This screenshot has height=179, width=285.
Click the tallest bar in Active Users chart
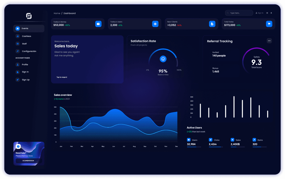[234, 107]
